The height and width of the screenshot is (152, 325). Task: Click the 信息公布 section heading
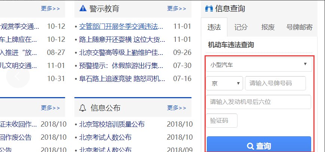coord(105,108)
